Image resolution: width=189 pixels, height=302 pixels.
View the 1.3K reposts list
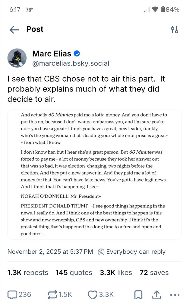(28, 273)
